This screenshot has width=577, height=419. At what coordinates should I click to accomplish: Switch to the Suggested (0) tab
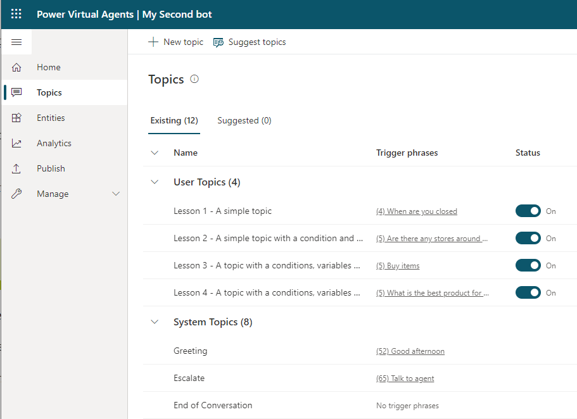click(244, 121)
